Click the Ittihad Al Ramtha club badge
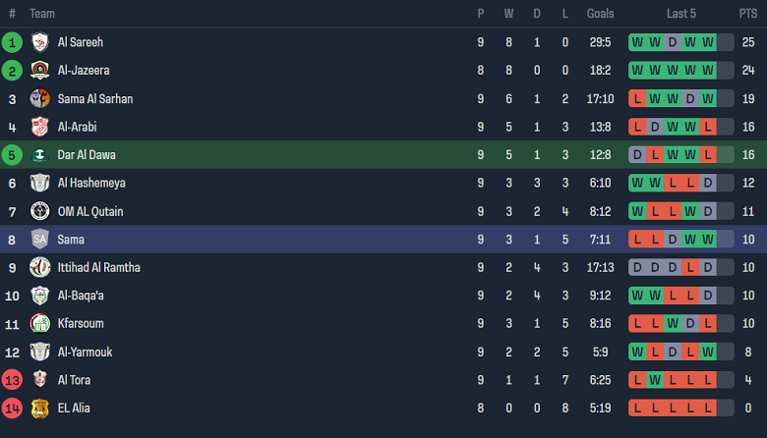The height and width of the screenshot is (438, 767). tap(40, 267)
